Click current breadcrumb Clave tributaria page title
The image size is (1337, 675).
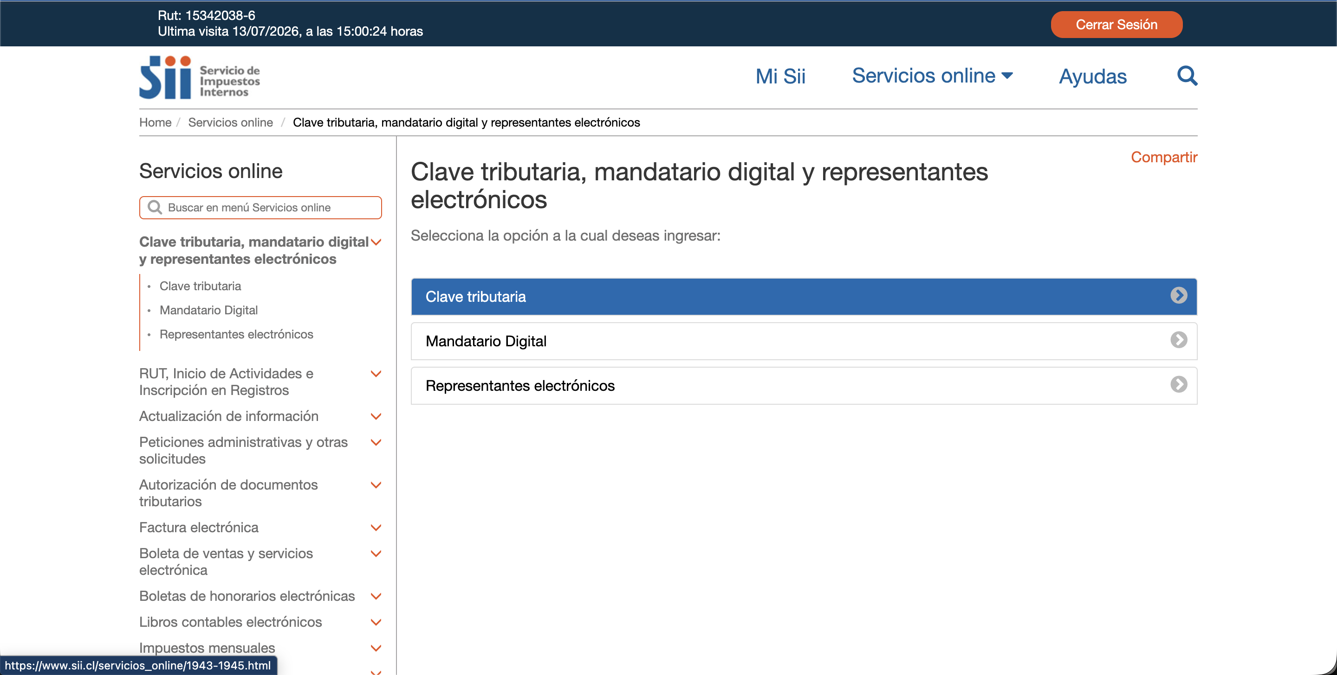(466, 122)
